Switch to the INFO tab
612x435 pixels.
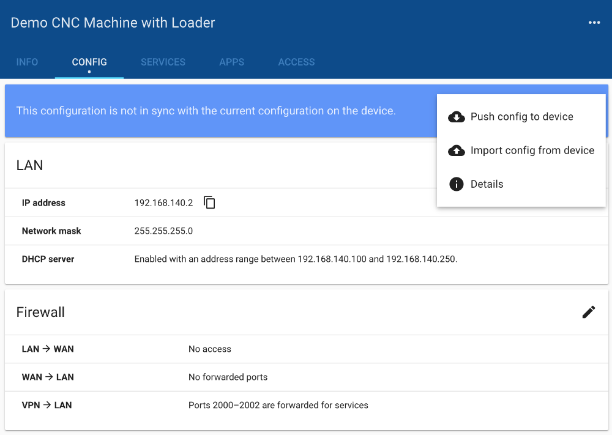click(27, 62)
